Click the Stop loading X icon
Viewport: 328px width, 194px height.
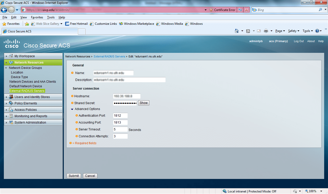pos(246,10)
